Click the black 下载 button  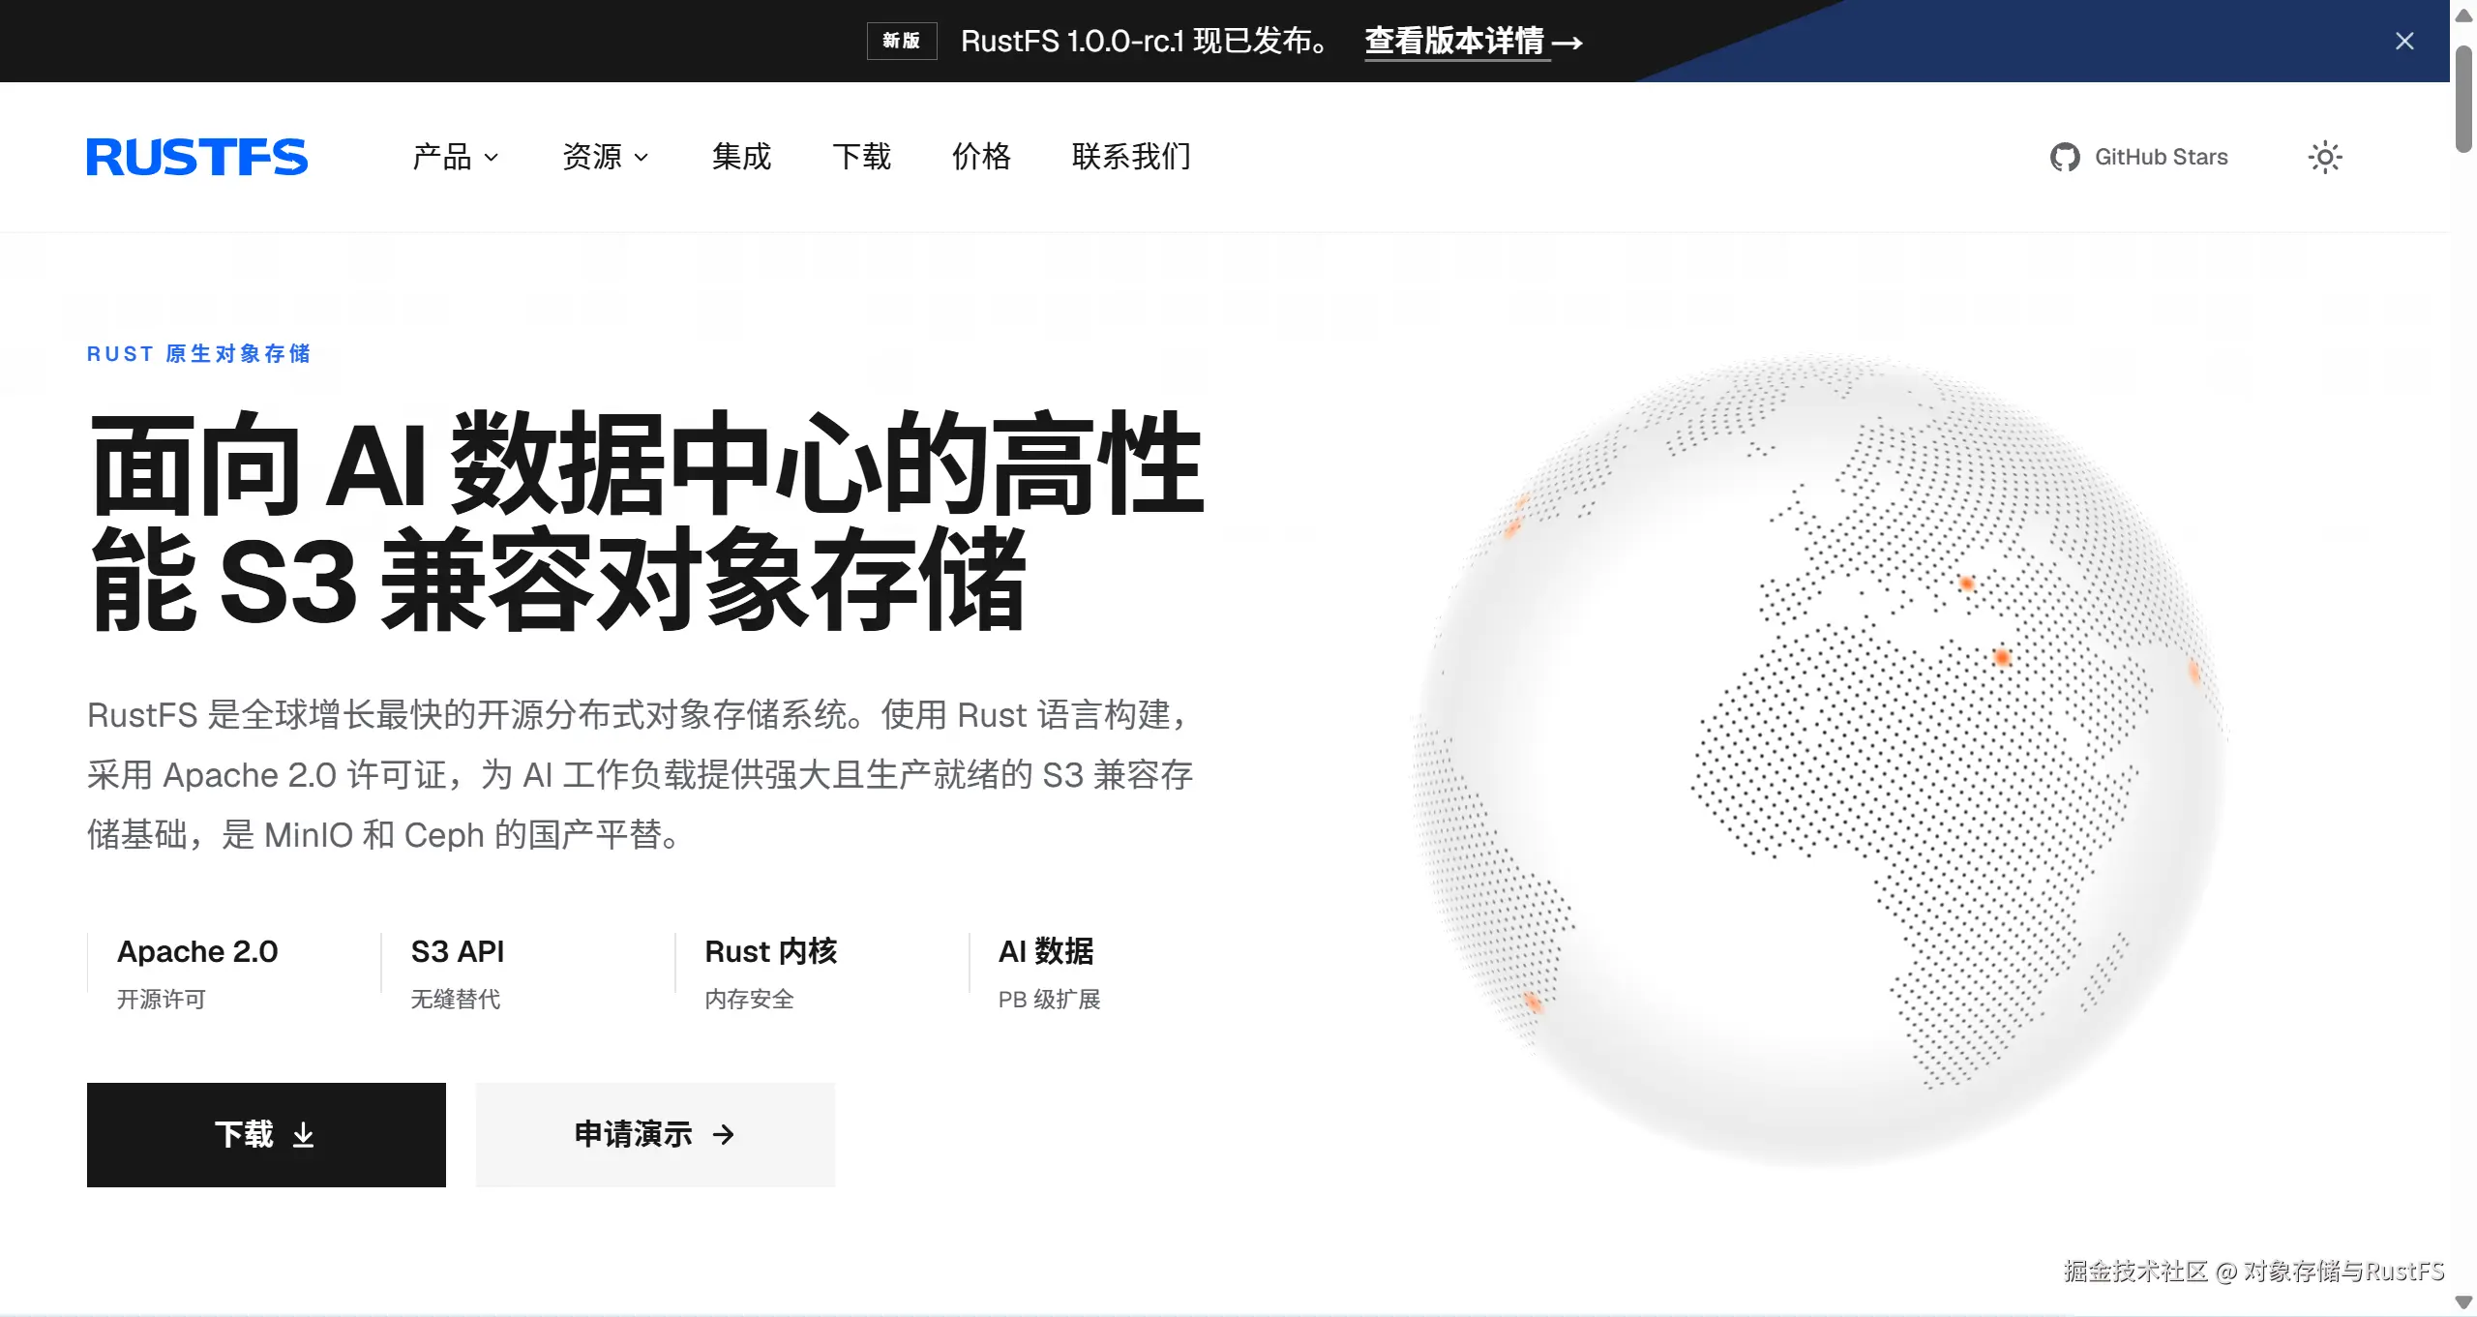[266, 1134]
